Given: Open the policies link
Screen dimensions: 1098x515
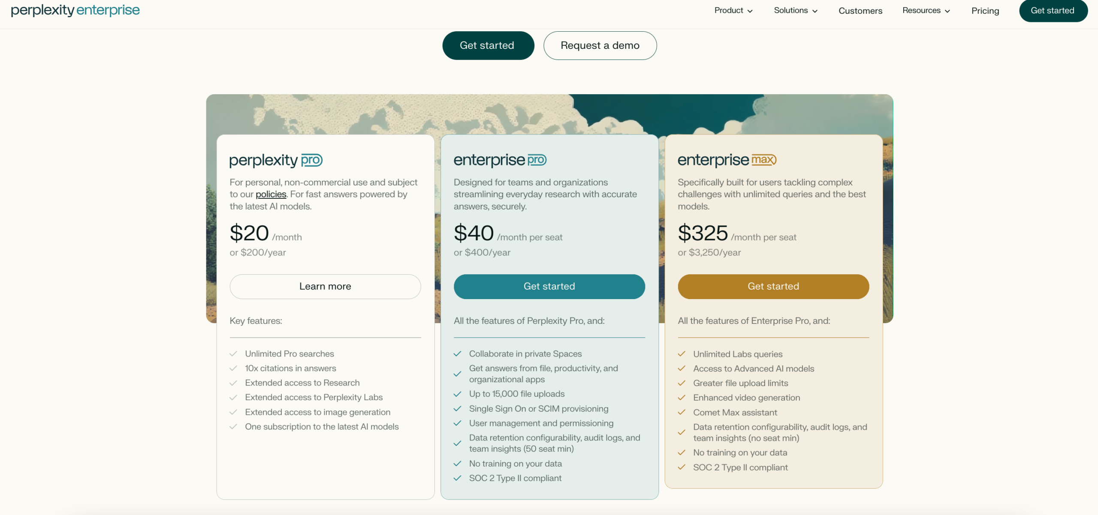Looking at the screenshot, I should (x=271, y=195).
